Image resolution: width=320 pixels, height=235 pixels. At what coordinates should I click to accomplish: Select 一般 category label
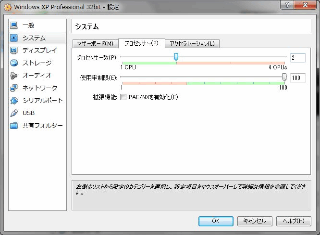pos(28,26)
